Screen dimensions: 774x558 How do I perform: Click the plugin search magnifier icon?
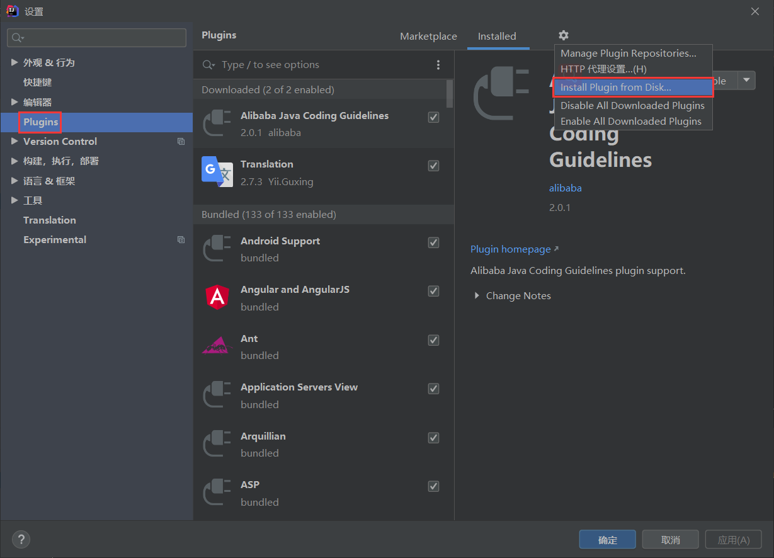[x=208, y=65]
